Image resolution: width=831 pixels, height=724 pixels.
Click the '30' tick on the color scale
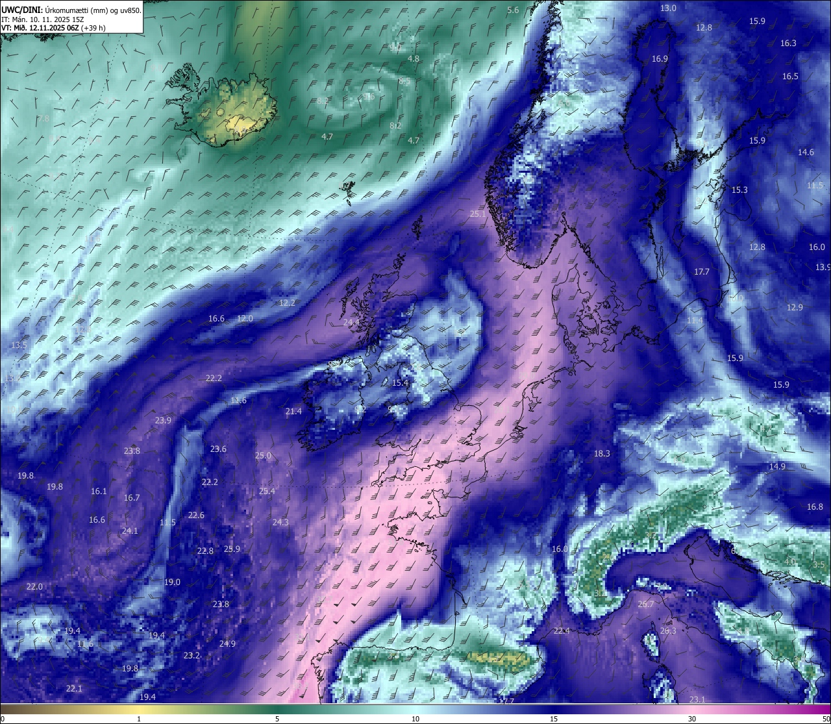point(692,719)
